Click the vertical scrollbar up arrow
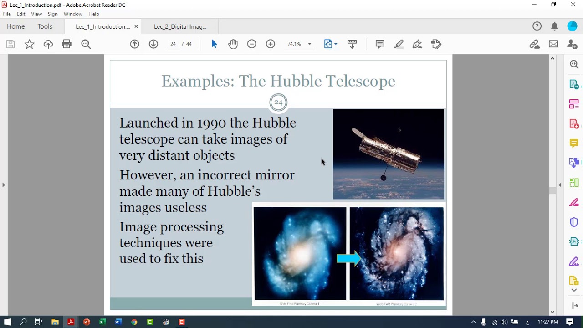Viewport: 583px width, 328px height. (552, 58)
